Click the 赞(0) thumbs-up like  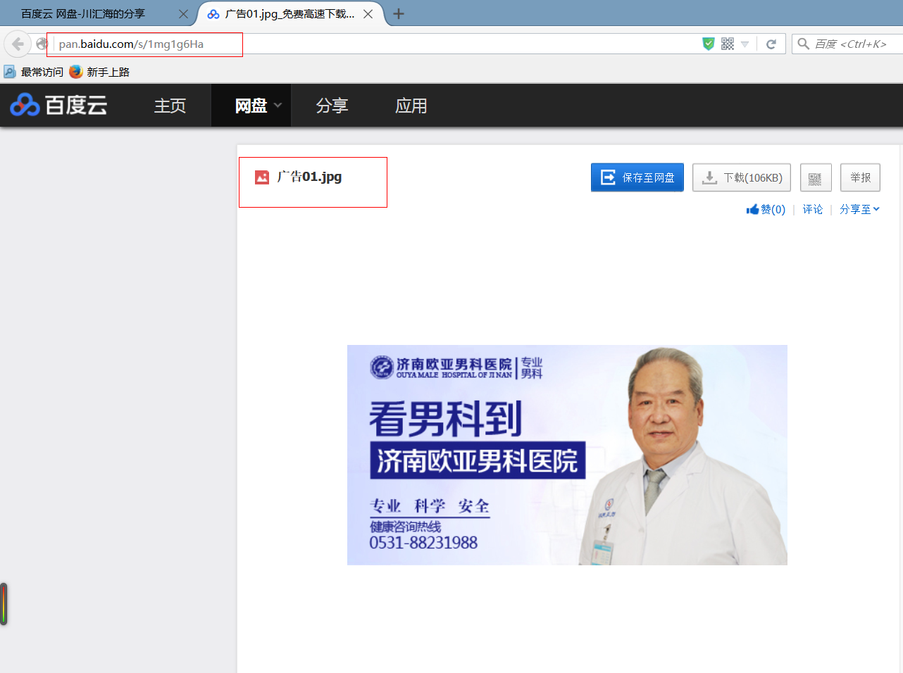(x=766, y=210)
